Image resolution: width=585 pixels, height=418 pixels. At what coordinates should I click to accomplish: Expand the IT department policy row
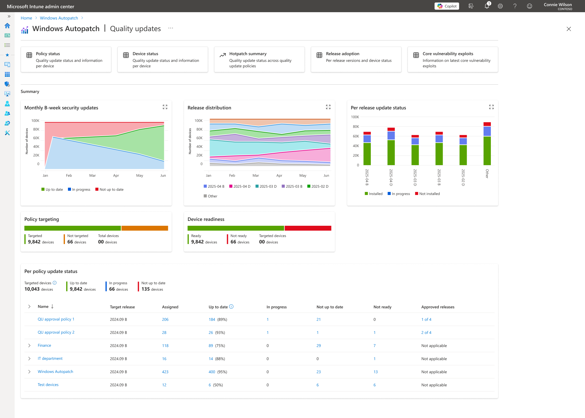(29, 359)
